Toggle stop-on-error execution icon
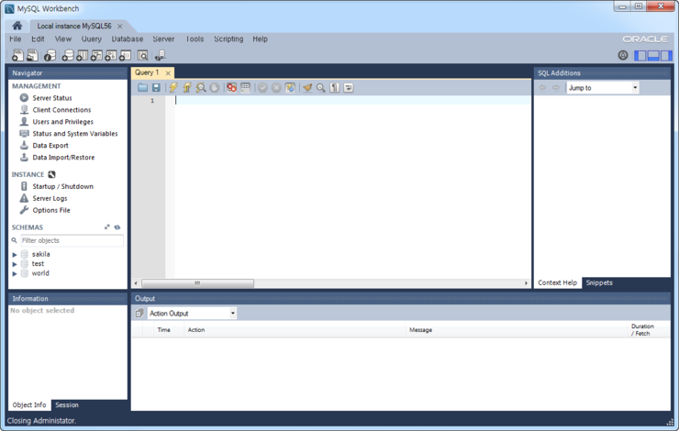The height and width of the screenshot is (431, 679). tap(231, 88)
